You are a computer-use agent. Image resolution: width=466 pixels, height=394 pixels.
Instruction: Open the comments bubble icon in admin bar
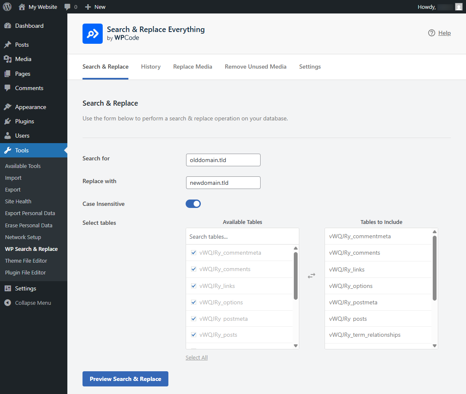[x=68, y=7]
